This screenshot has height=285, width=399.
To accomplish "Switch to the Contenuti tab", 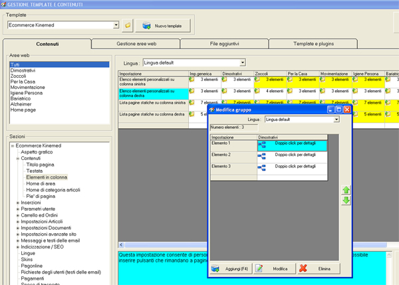I will tap(47, 44).
